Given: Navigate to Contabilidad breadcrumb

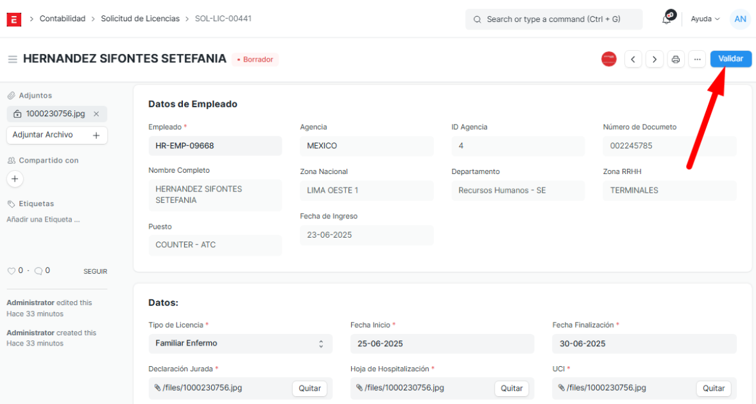Looking at the screenshot, I should click(x=62, y=19).
